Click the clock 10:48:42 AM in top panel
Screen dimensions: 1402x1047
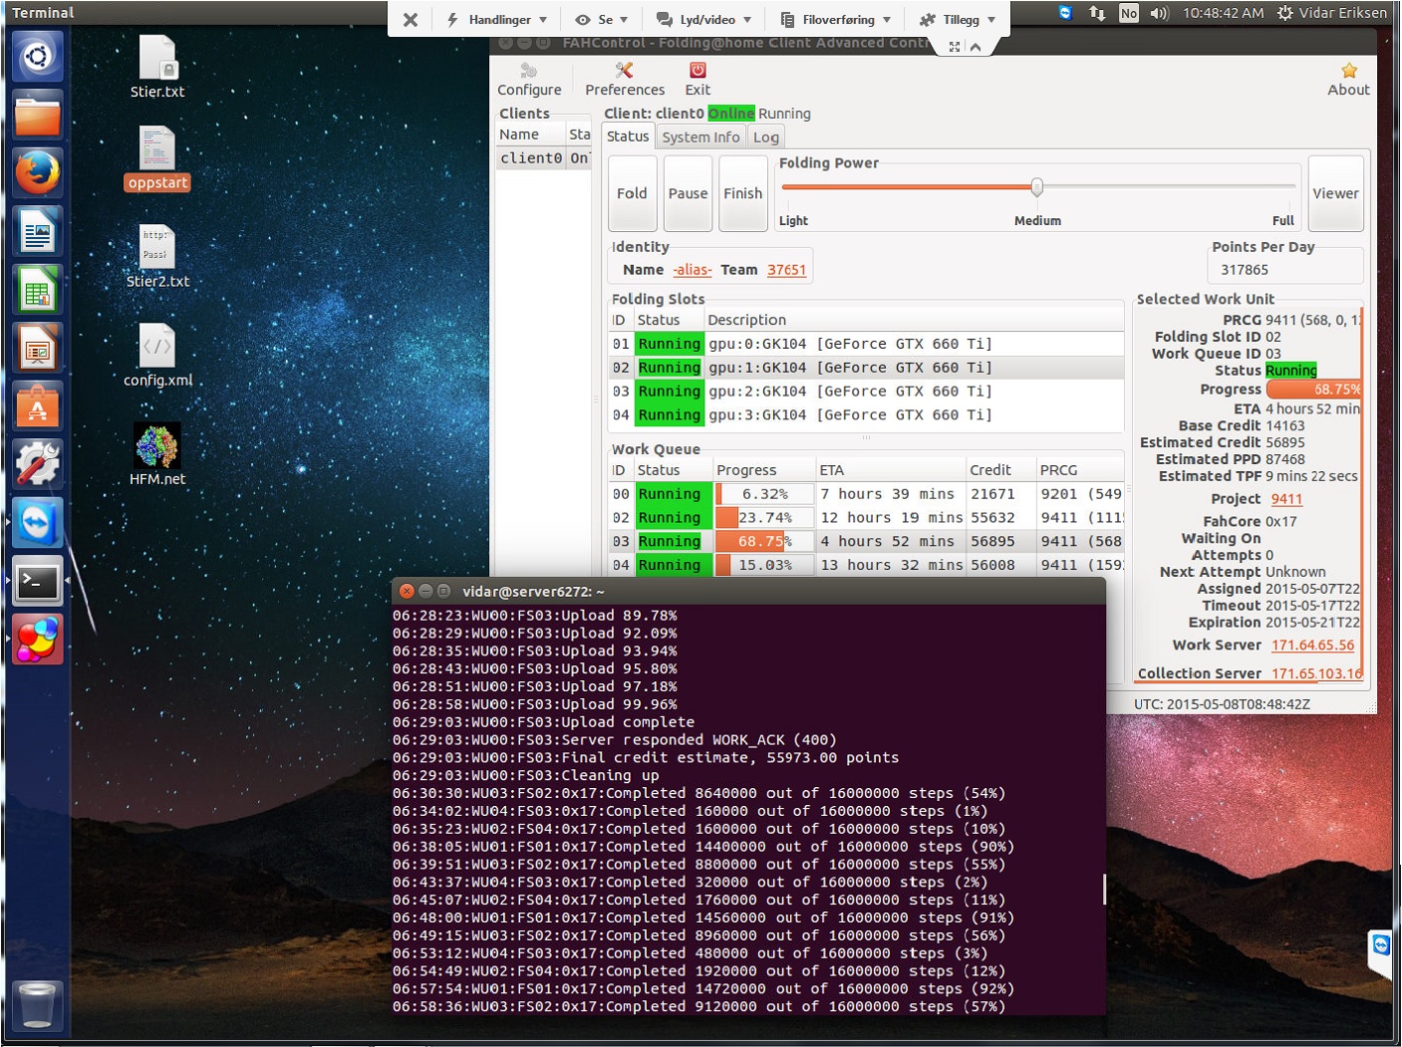click(x=1223, y=13)
